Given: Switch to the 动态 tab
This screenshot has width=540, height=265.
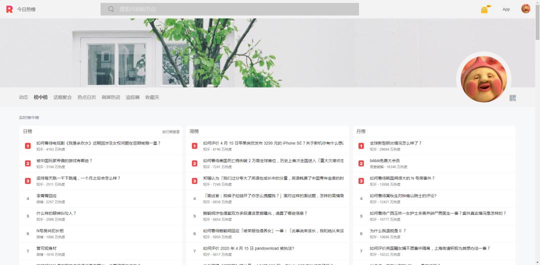Looking at the screenshot, I should [23, 97].
